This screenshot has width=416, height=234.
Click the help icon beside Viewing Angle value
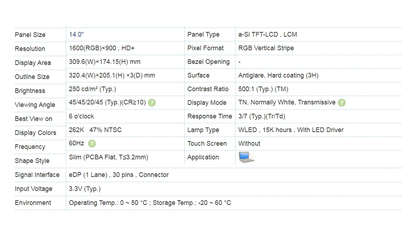[152, 103]
